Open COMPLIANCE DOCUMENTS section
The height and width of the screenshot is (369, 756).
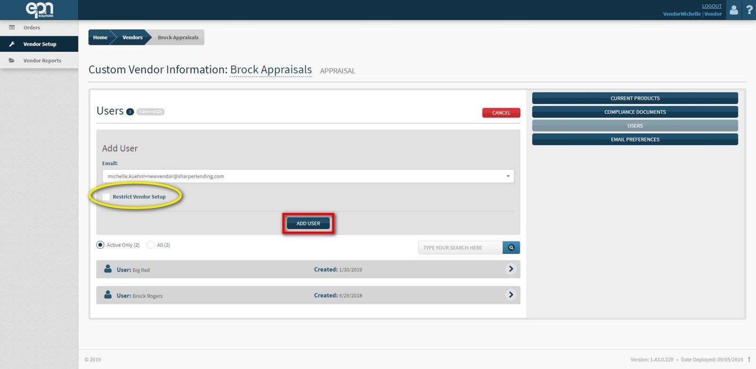635,112
